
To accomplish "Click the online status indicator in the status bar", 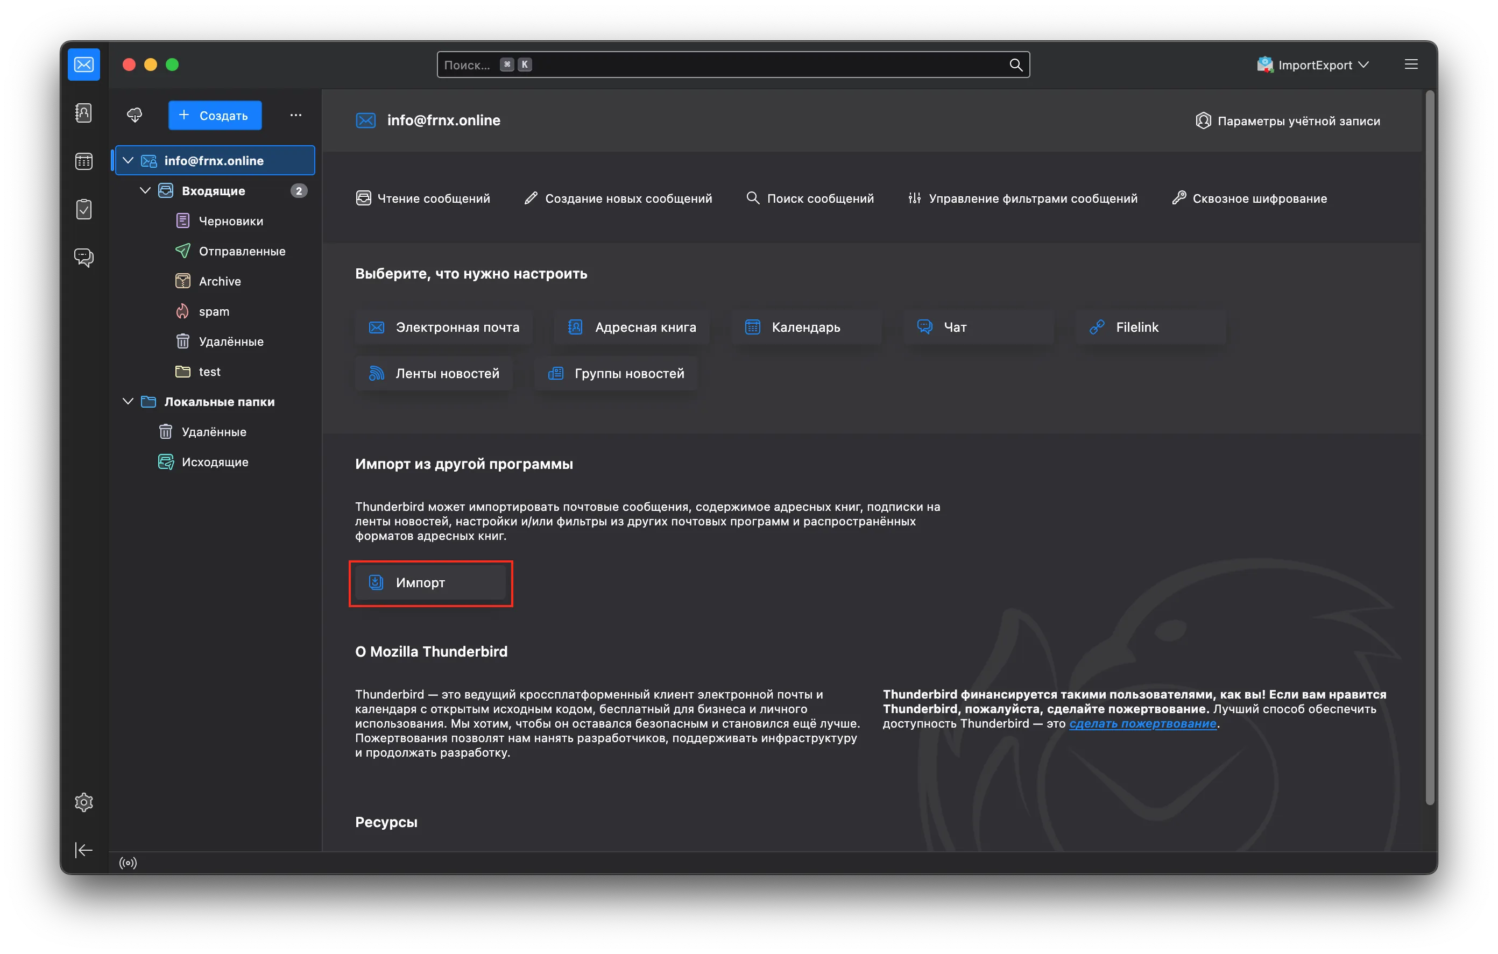I will [x=128, y=863].
